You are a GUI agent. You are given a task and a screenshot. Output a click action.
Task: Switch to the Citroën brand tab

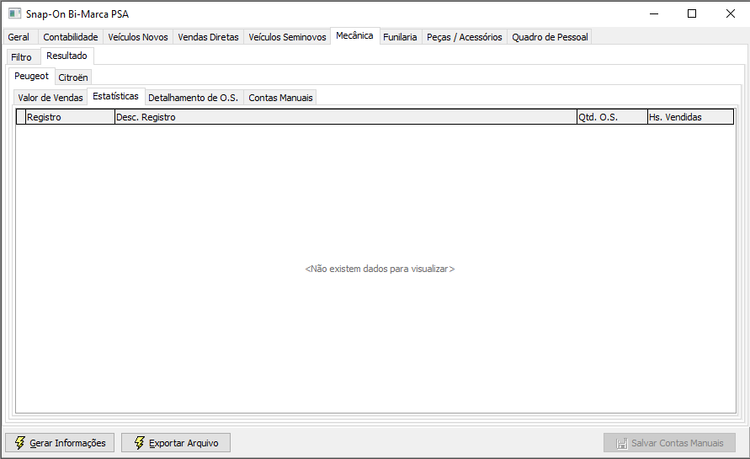tap(73, 77)
